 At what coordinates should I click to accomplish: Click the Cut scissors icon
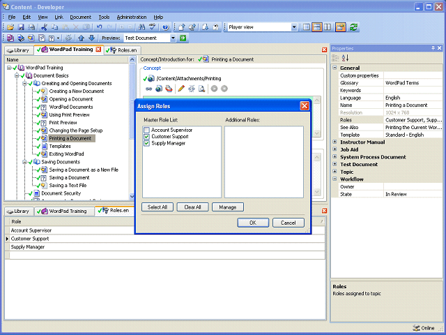[x=44, y=27]
